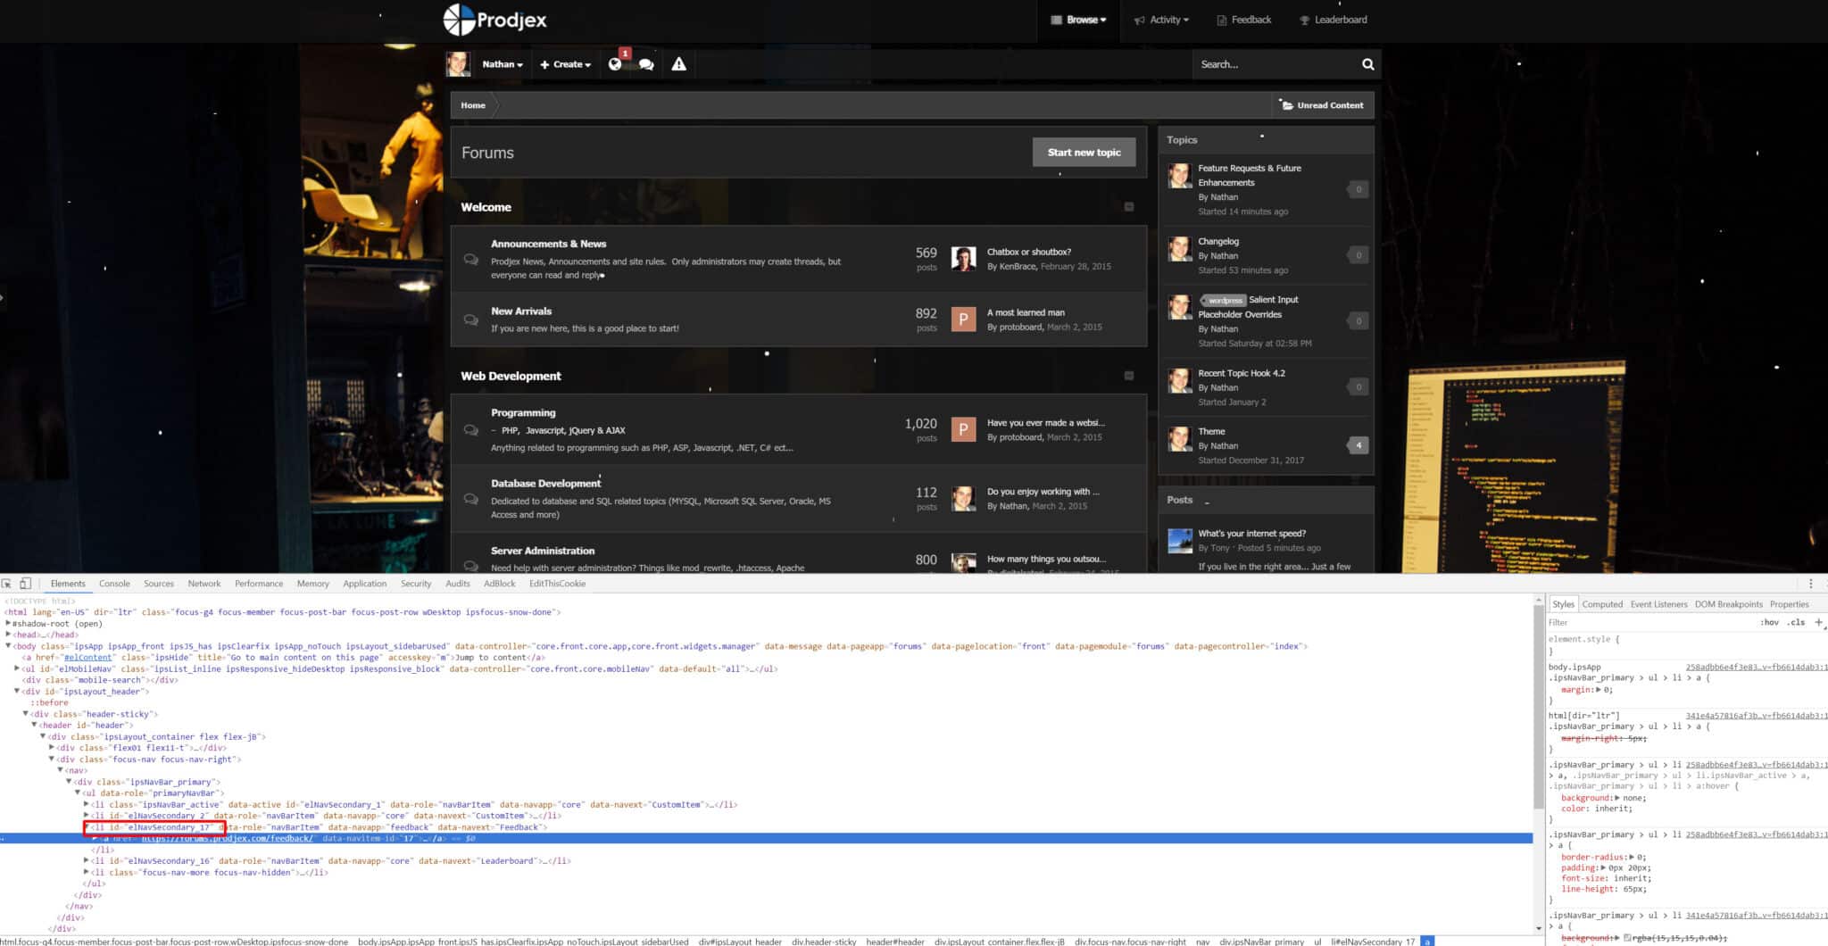The height and width of the screenshot is (946, 1828).
Task: Click the Start new topic button
Action: [x=1084, y=153]
